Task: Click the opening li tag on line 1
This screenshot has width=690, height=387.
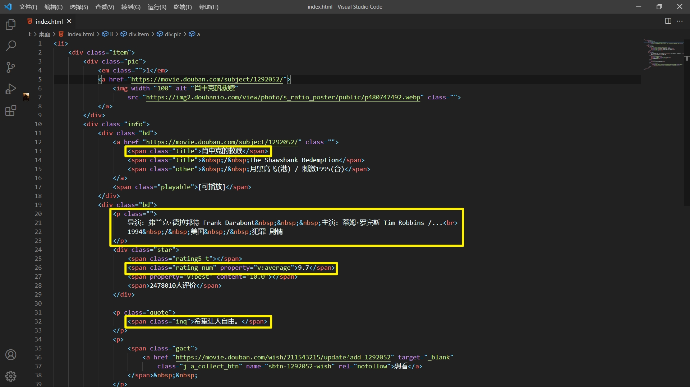Action: pyautogui.click(x=61, y=43)
